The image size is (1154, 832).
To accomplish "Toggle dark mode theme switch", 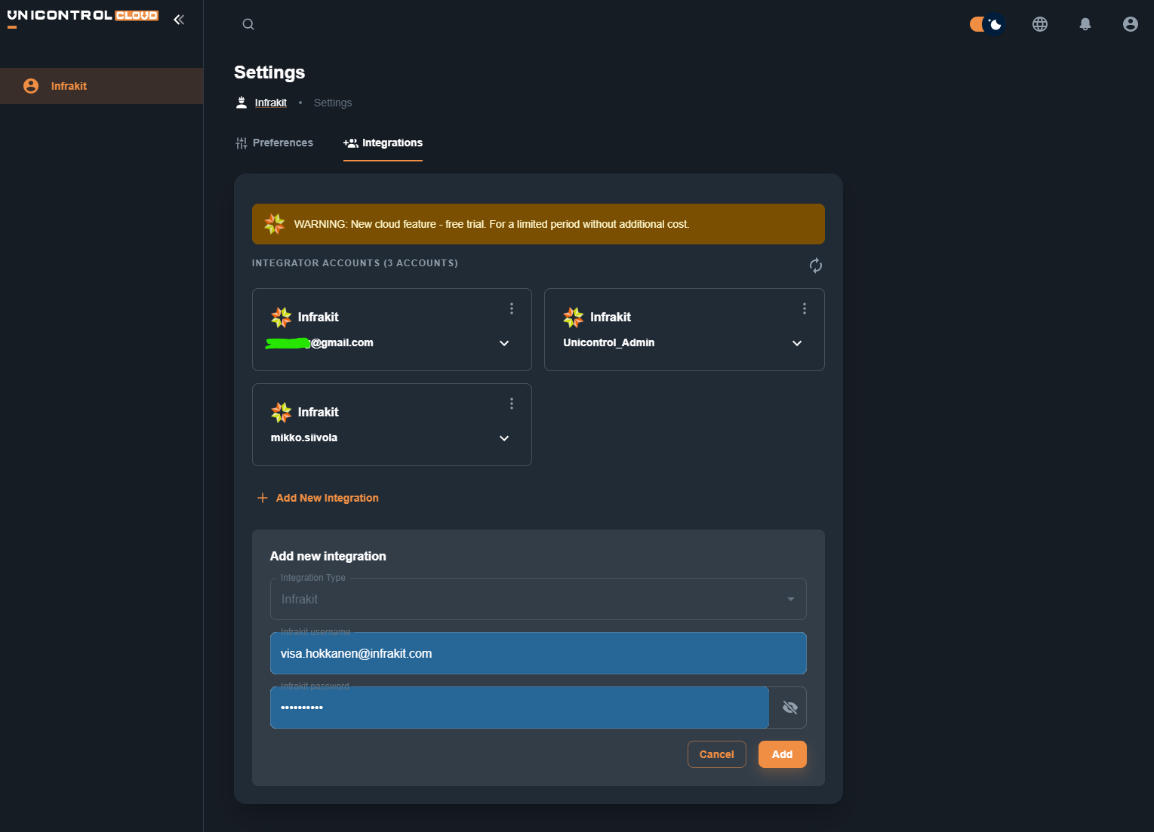I will [987, 24].
